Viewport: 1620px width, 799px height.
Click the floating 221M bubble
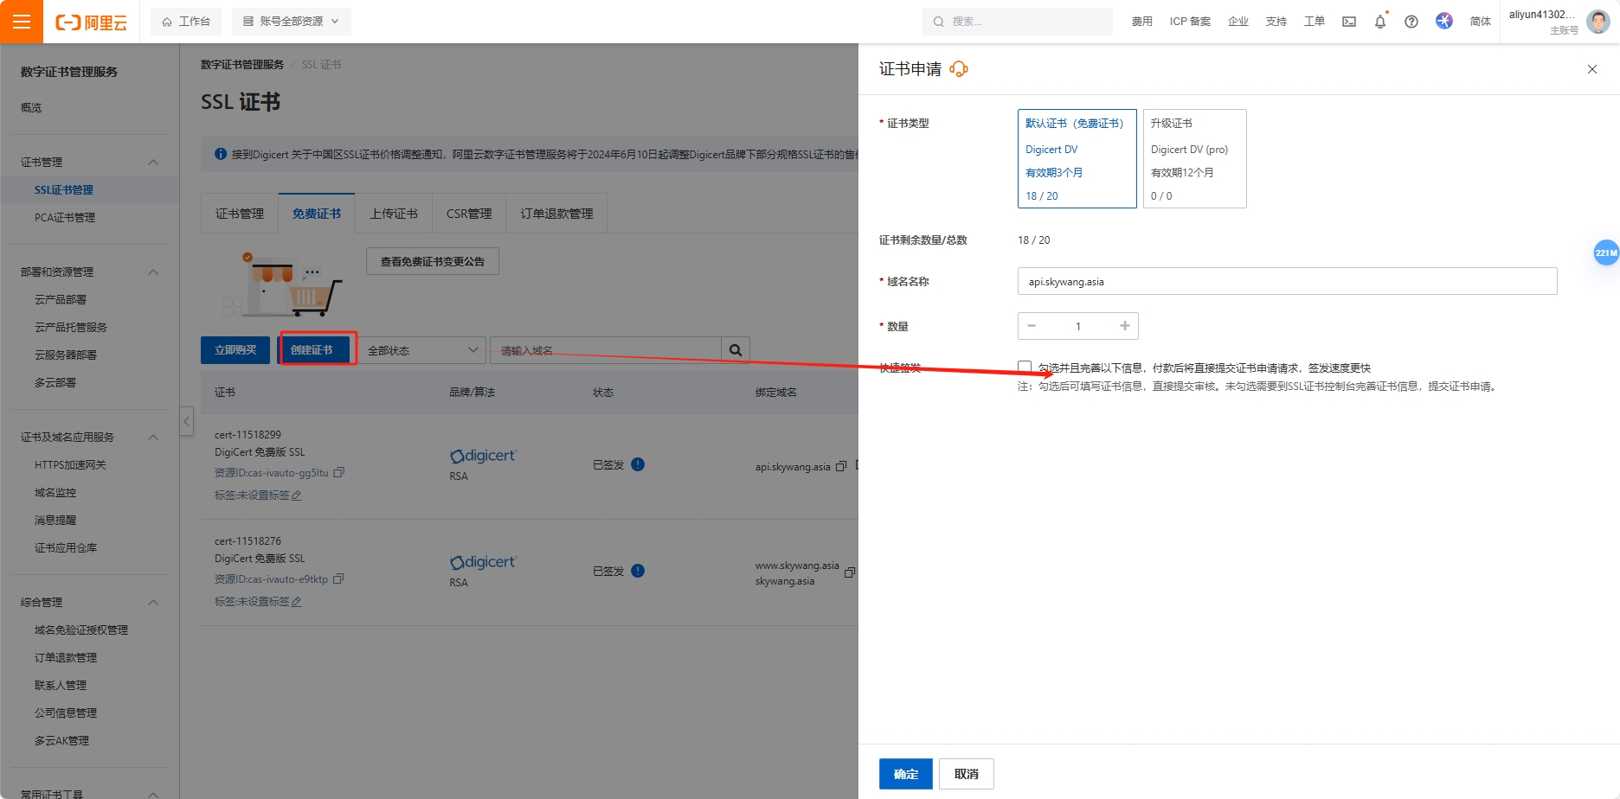1606,252
